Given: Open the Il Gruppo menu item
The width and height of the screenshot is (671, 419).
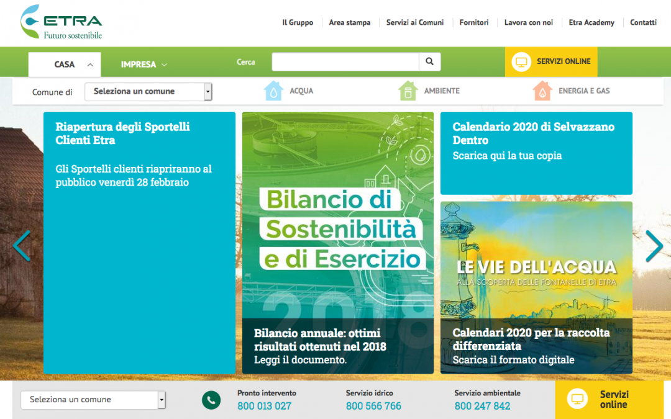Looking at the screenshot, I should point(298,22).
